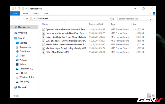Click the New folder icon in the title bar
Image resolution: width=165 pixels, height=104 pixels.
click(23, 8)
